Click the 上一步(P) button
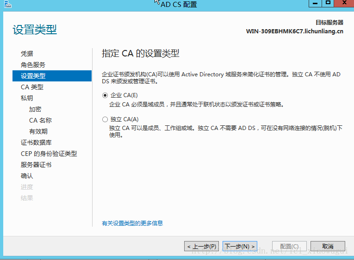 [x=202, y=246]
